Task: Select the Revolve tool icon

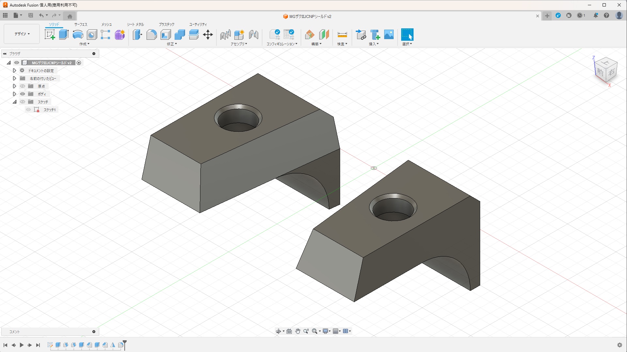Action: click(78, 35)
